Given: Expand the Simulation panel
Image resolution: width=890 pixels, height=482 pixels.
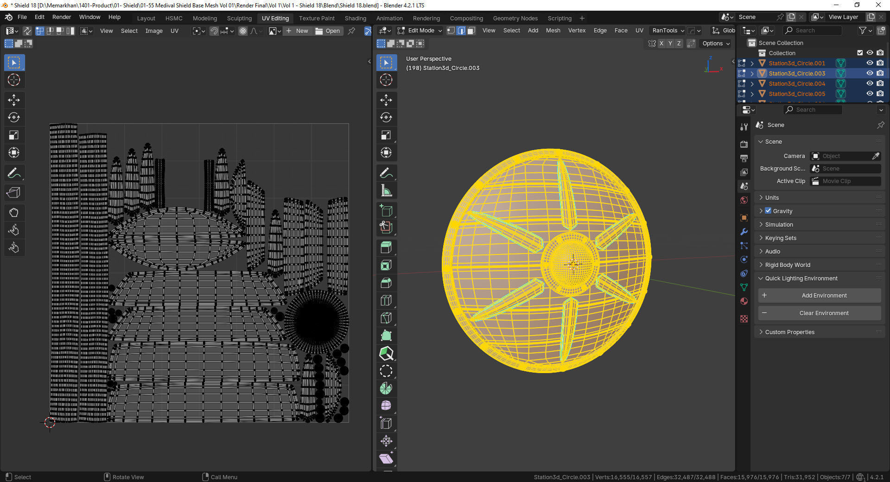Looking at the screenshot, I should (x=820, y=224).
